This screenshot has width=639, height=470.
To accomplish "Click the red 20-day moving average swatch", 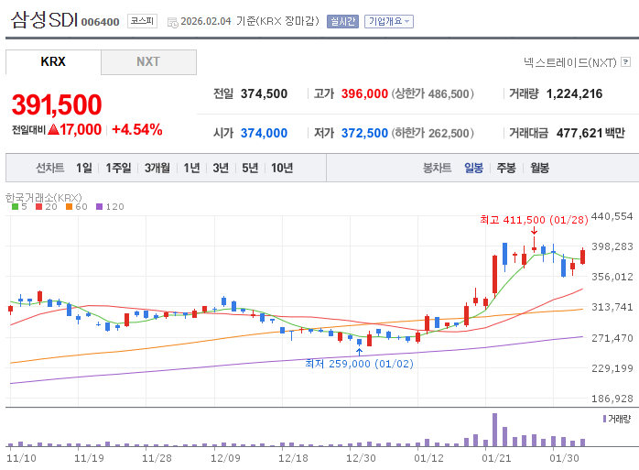I will [38, 206].
